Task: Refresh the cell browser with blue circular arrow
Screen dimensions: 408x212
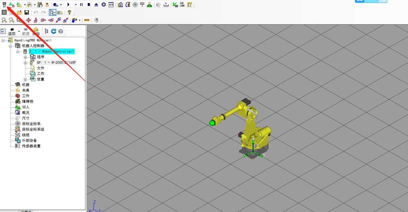Action: (x=54, y=31)
